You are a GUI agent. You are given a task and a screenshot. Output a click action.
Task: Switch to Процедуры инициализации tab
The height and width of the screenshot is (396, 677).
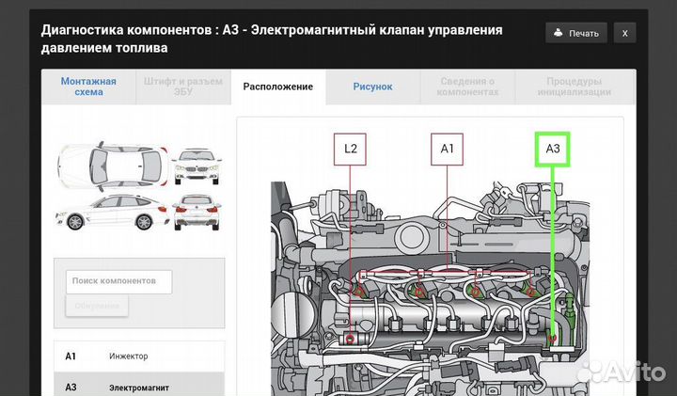coord(574,87)
